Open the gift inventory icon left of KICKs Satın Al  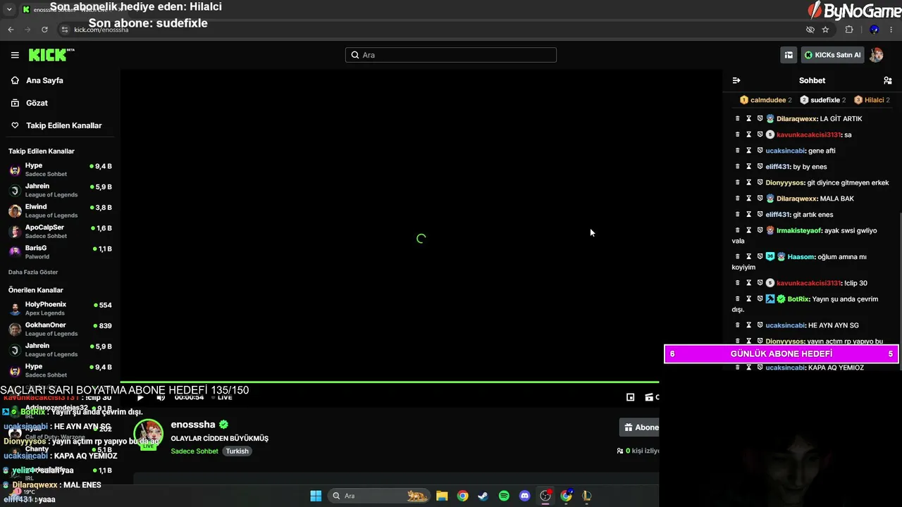789,55
